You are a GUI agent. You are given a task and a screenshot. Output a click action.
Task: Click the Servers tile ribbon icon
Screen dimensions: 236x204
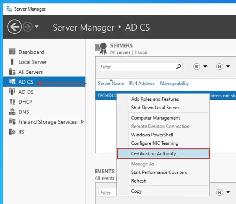point(101,48)
